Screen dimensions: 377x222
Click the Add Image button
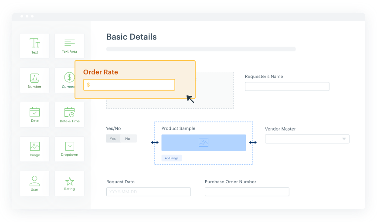tap(172, 158)
